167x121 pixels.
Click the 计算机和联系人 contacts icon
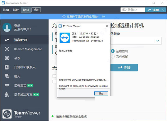(x=7, y=67)
